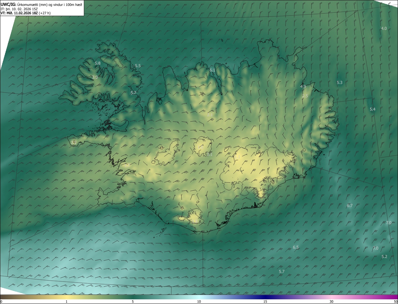Click the 3.1 value on the central glacier
The image size is (398, 304).
[210, 154]
